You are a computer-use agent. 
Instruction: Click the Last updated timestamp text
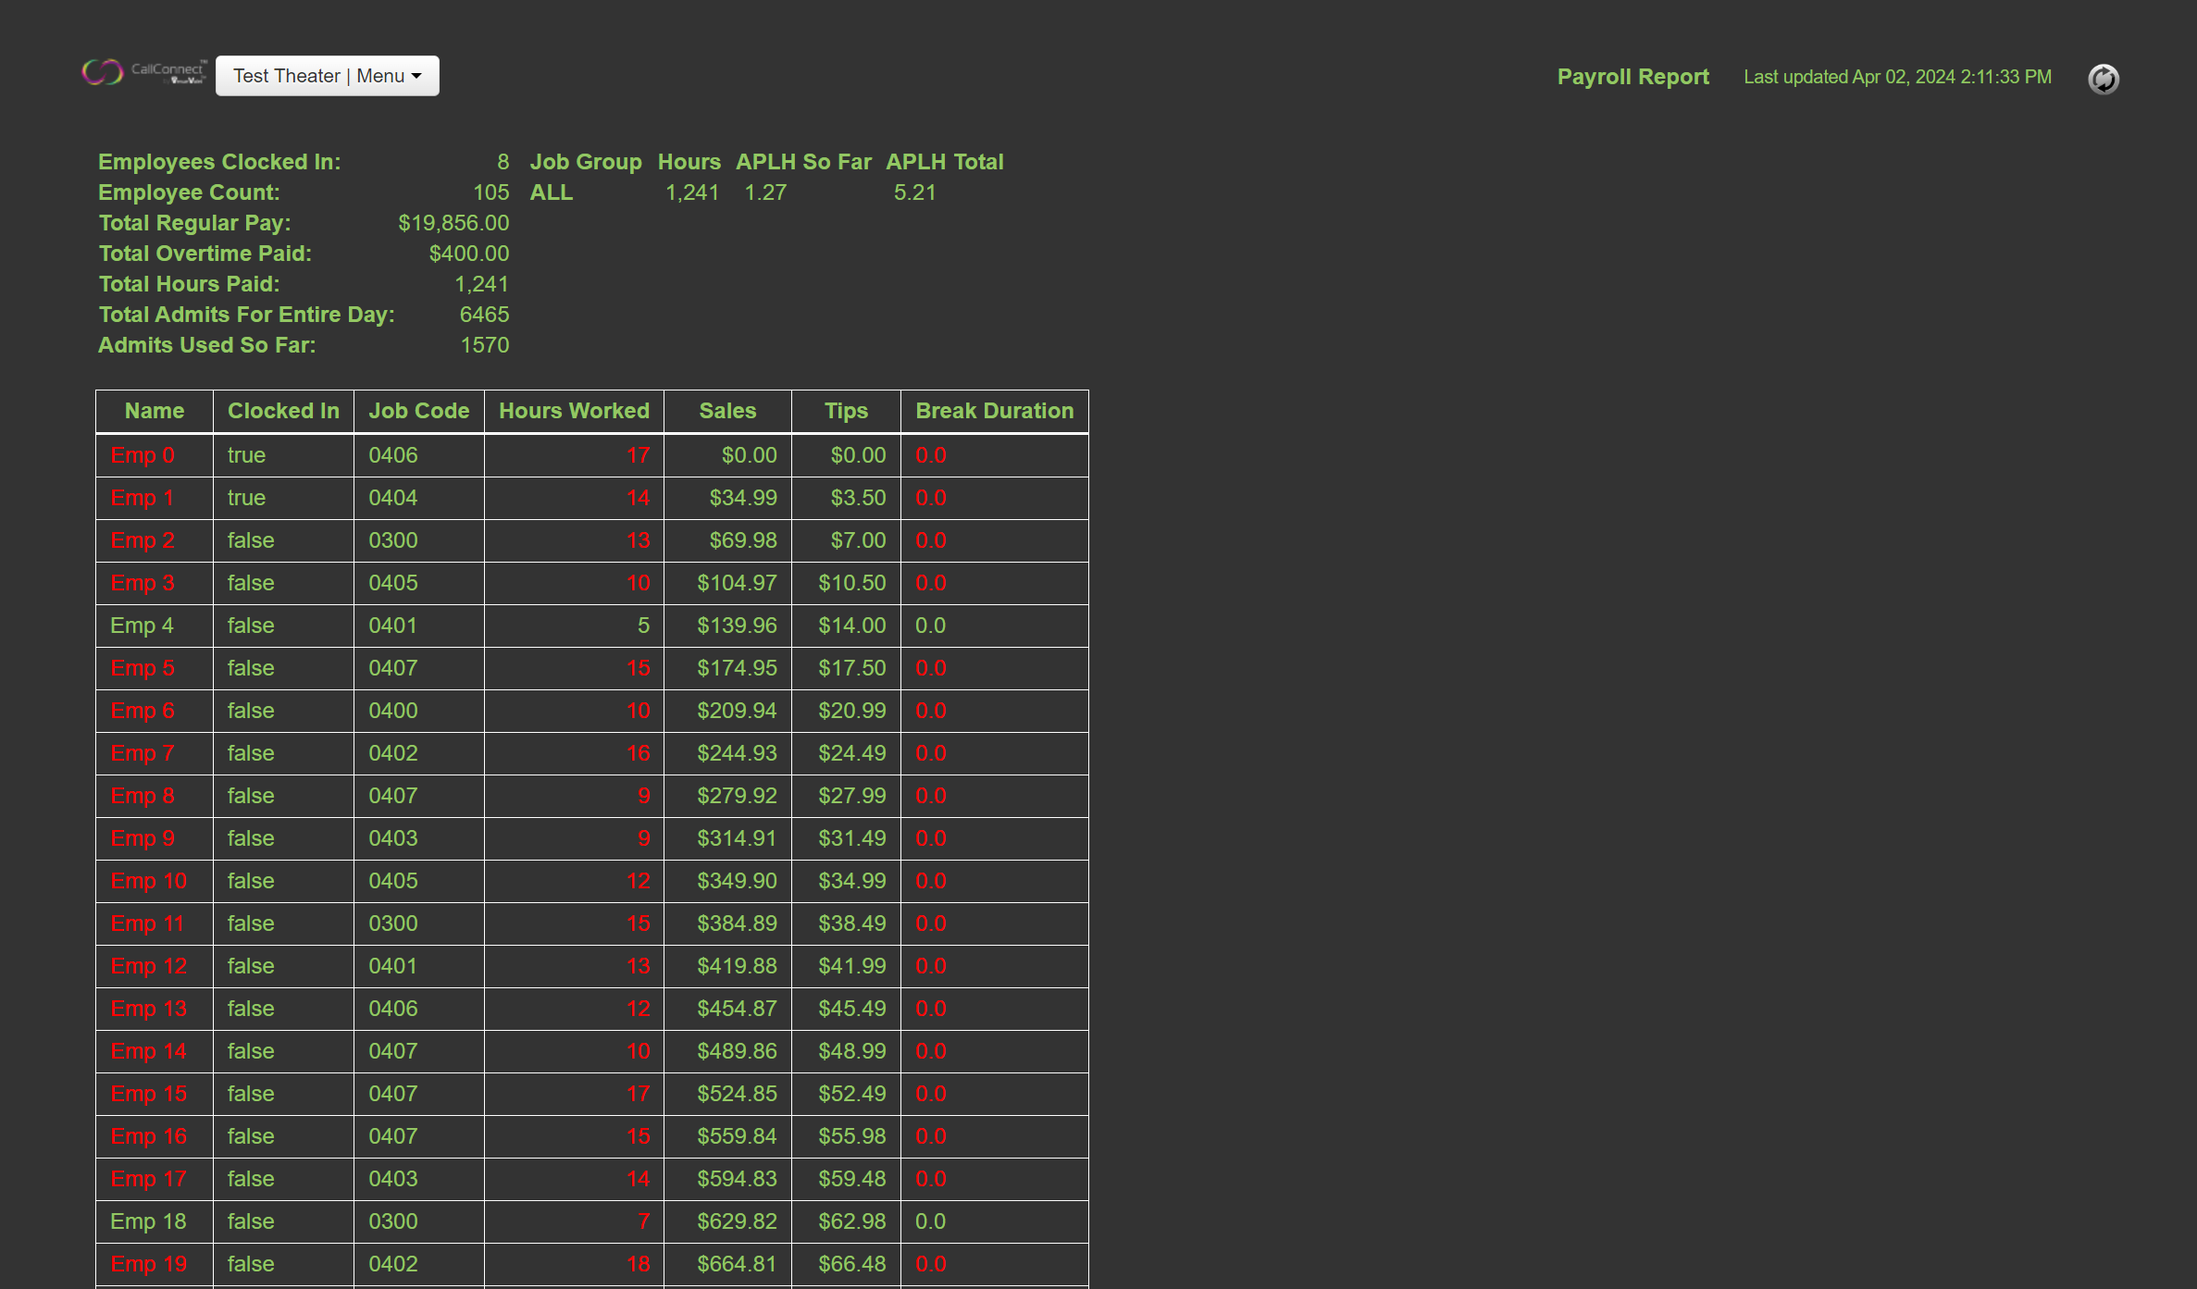pyautogui.click(x=1897, y=77)
